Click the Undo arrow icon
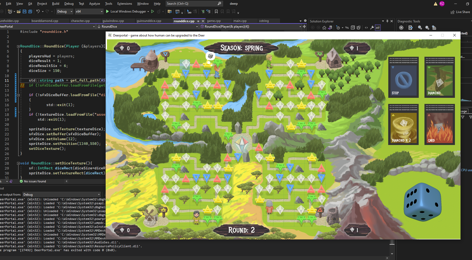This screenshot has width=472, height=260. pos(38,11)
